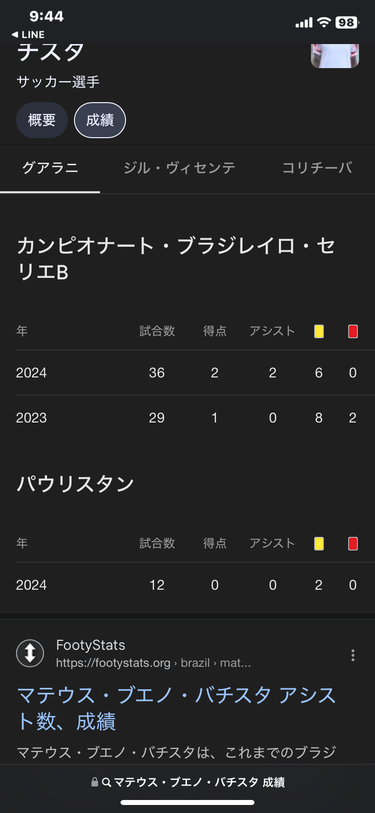Switch to the ジル・ヴィセンテ tab
The width and height of the screenshot is (375, 813).
[x=179, y=168]
